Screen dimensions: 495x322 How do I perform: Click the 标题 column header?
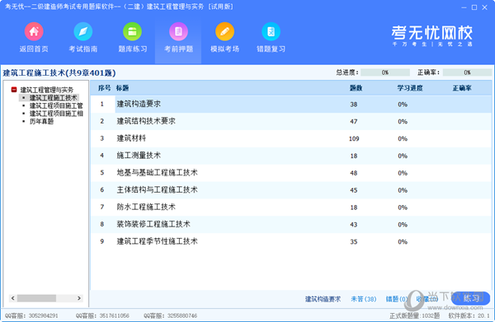pyautogui.click(x=122, y=88)
